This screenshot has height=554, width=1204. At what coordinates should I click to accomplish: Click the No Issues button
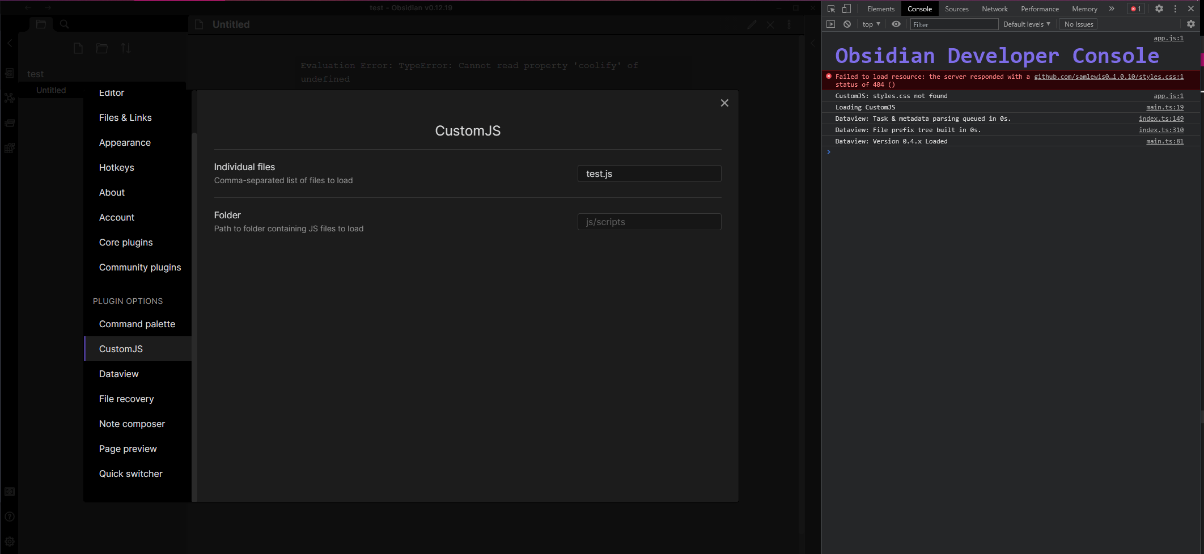1078,24
